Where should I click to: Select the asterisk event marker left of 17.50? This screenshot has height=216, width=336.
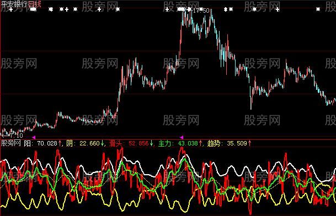click(189, 9)
